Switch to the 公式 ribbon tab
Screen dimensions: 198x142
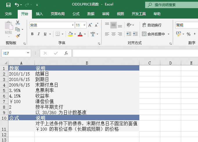[x=76, y=14]
